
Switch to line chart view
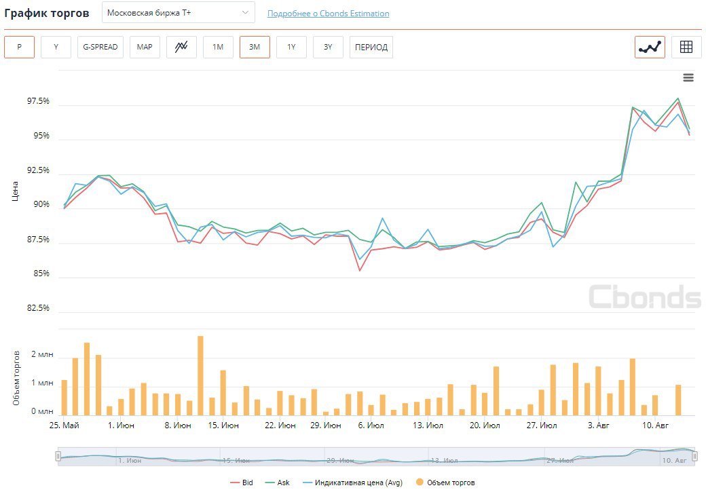(x=650, y=47)
